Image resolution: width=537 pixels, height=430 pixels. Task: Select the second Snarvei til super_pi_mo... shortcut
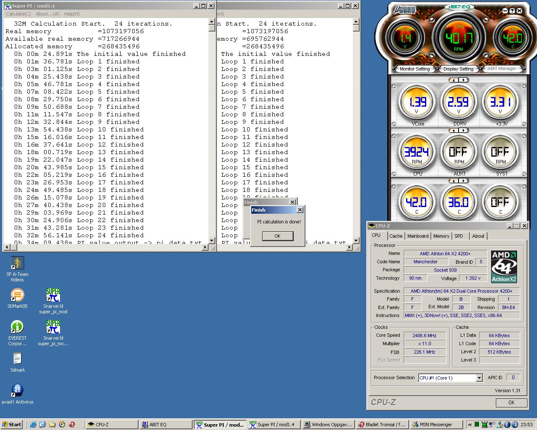click(53, 333)
